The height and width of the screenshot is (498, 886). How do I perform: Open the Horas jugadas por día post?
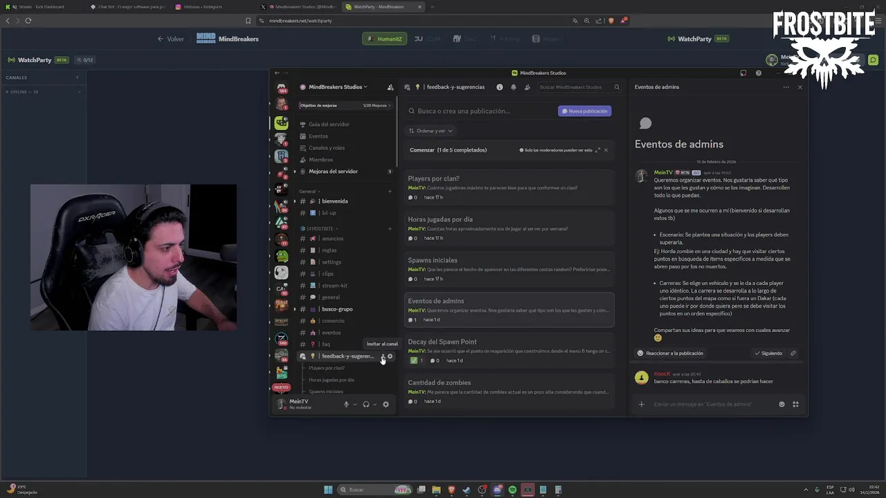[x=509, y=229]
